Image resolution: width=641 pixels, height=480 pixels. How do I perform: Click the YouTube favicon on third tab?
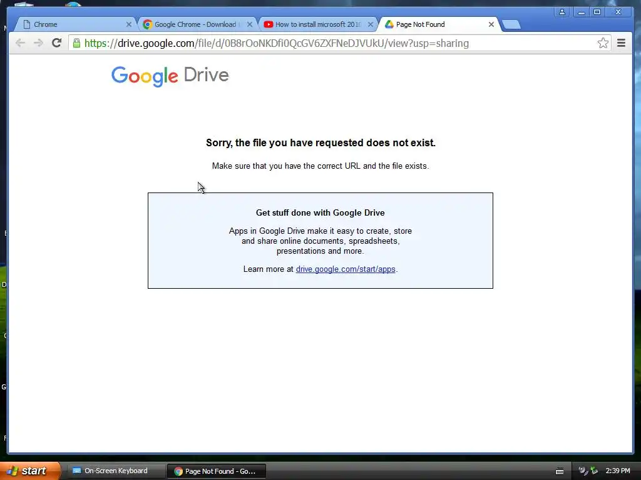[268, 24]
